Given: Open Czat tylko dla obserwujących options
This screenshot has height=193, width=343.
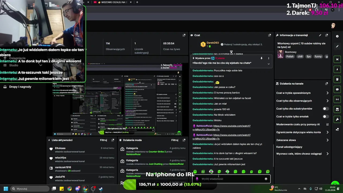Looking at the screenshot, I should [302, 101].
